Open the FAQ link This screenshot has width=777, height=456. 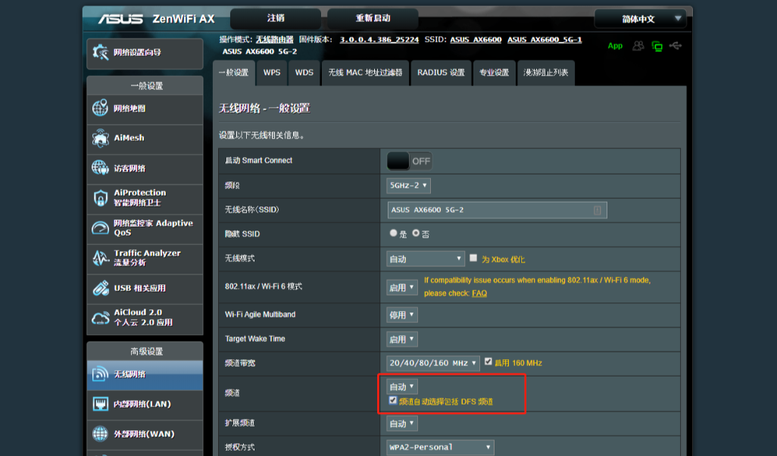479,293
